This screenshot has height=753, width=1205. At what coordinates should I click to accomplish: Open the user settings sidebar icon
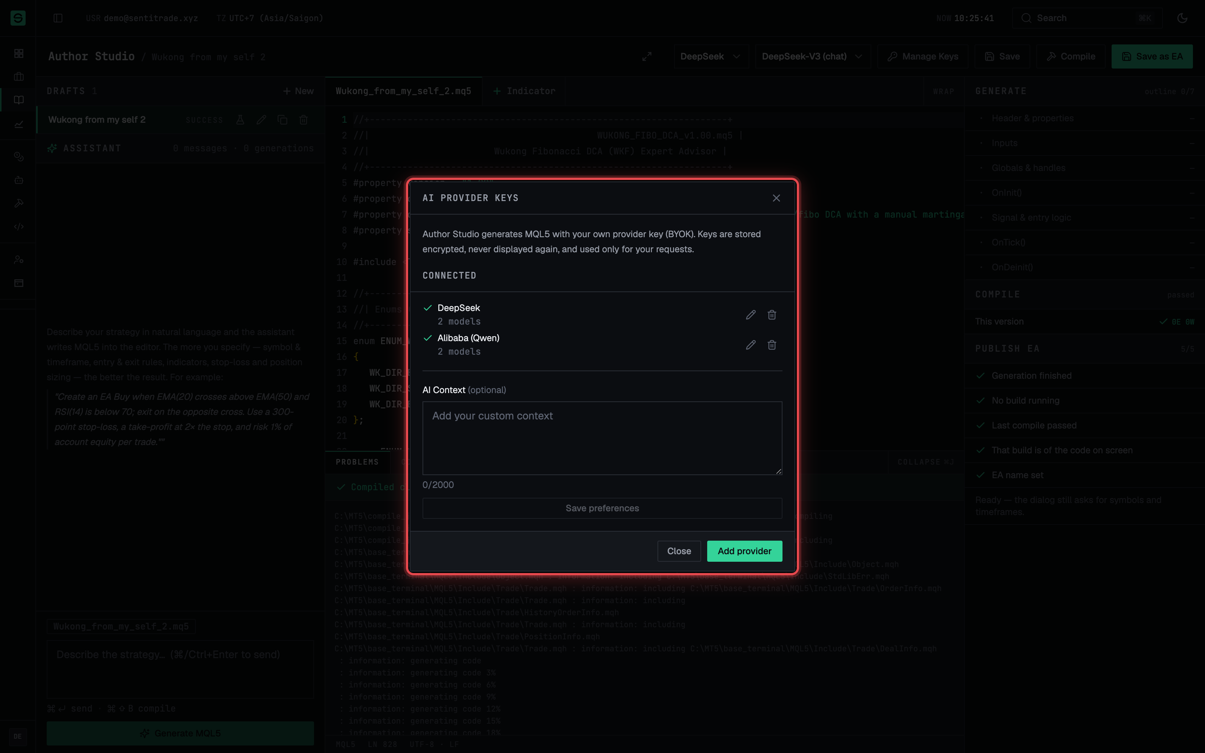pyautogui.click(x=19, y=259)
